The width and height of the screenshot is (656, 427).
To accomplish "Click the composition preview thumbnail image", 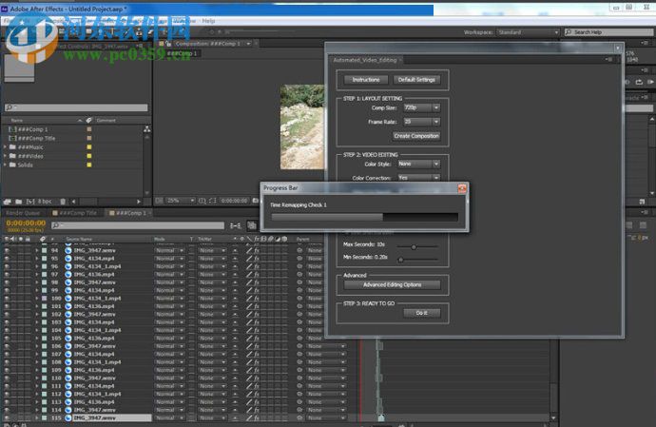I will 302,126.
